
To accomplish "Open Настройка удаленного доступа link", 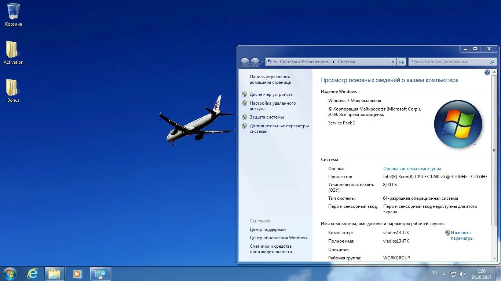I will (x=273, y=106).
